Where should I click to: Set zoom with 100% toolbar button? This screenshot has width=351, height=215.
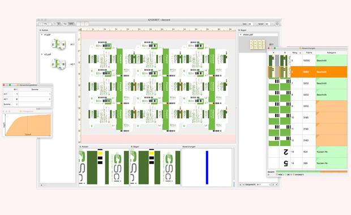pos(71,24)
